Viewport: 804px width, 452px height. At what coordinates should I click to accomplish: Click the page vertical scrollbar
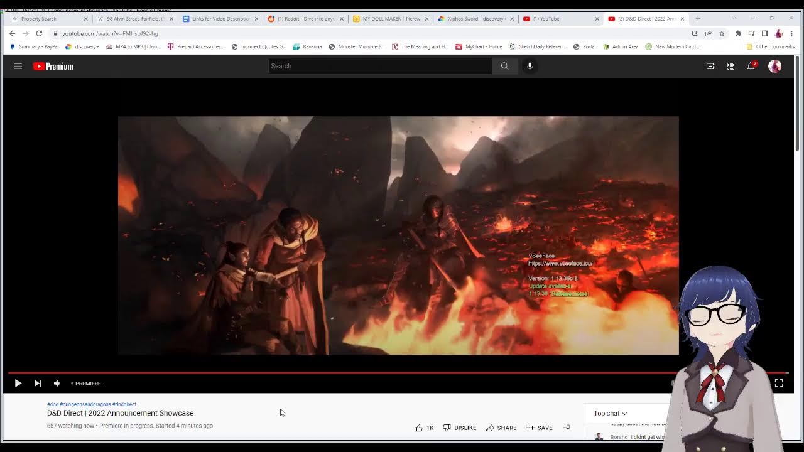(798, 104)
